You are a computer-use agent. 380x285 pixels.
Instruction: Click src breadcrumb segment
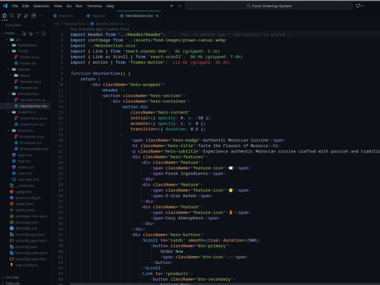57,24
